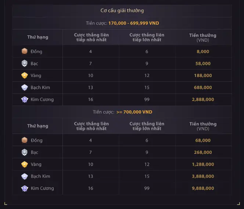Click the second table 'Tiền thưởng' header
This screenshot has height=209, width=244.
203,126
